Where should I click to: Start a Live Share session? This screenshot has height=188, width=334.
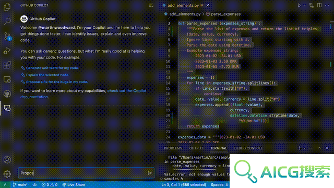coord(74,185)
